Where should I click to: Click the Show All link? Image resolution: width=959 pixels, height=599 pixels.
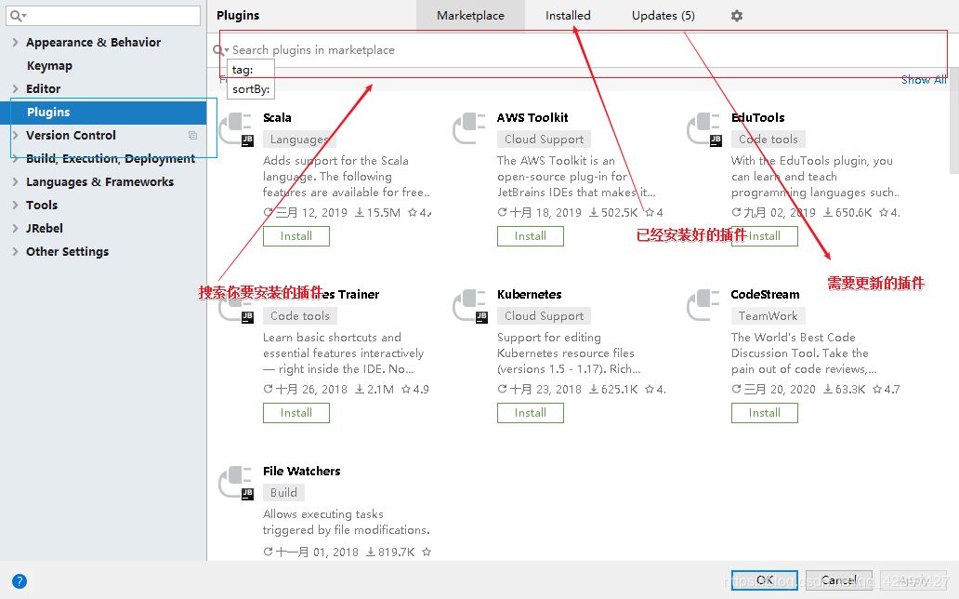tap(924, 80)
